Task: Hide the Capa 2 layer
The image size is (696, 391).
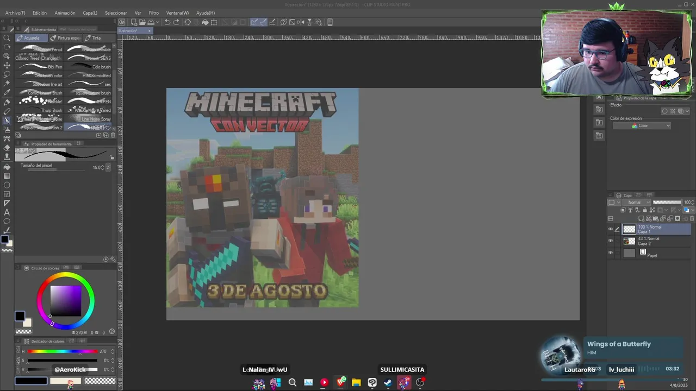Action: [610, 241]
